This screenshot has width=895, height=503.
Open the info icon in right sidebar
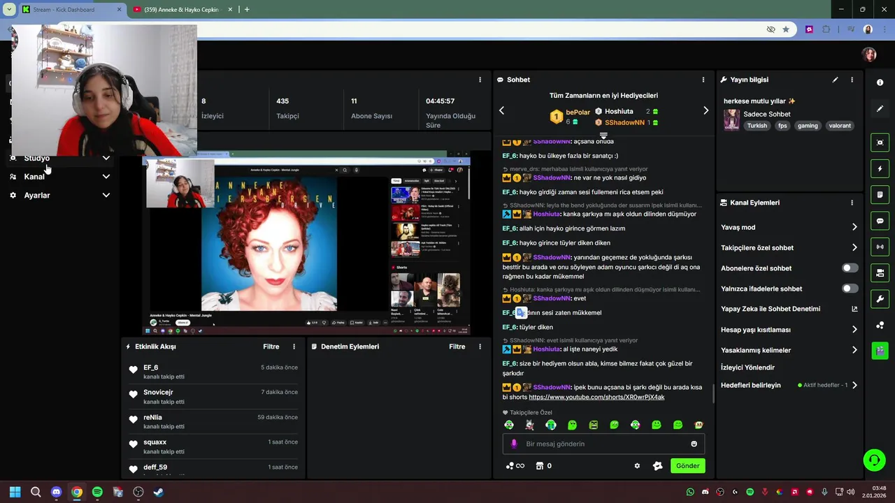pyautogui.click(x=880, y=82)
